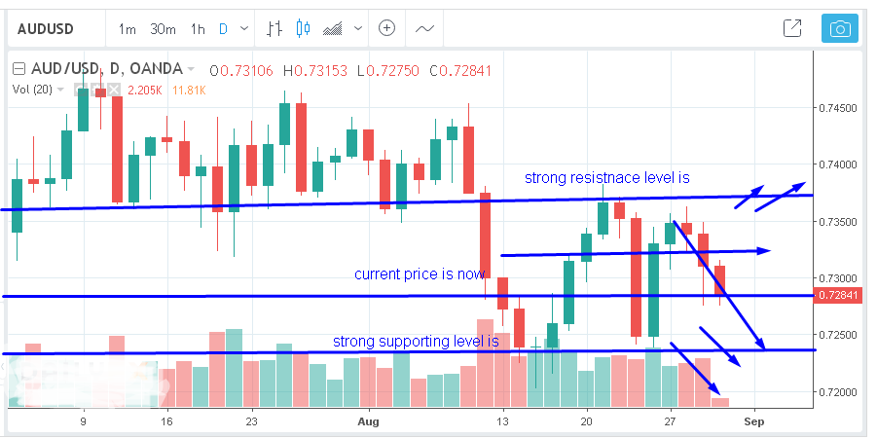The image size is (877, 438).
Task: Expand the time interval dropdown arrow
Action: [243, 28]
